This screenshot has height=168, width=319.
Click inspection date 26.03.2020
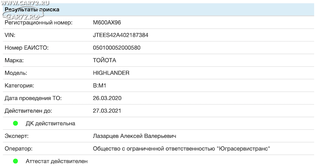tap(107, 98)
